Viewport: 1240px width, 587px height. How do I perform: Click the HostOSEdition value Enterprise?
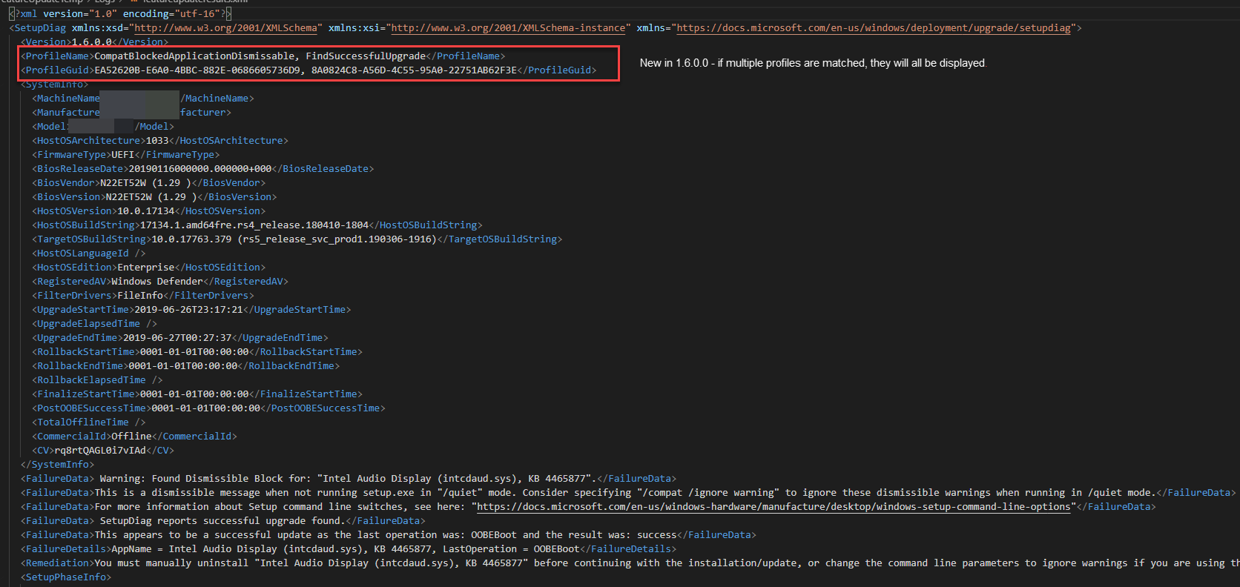click(x=146, y=267)
